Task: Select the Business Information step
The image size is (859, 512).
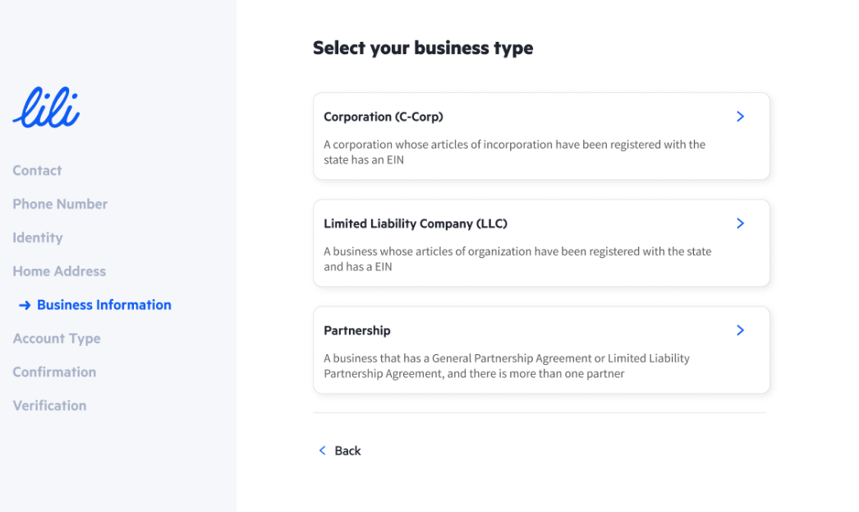Action: pos(104,305)
